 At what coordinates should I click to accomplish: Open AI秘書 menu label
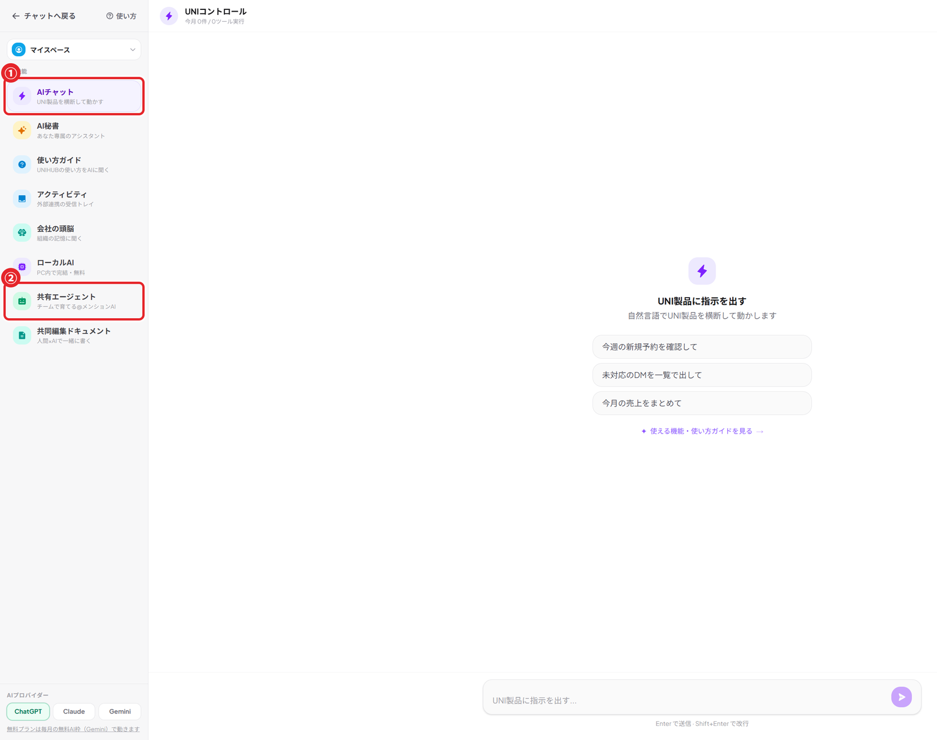tap(48, 126)
